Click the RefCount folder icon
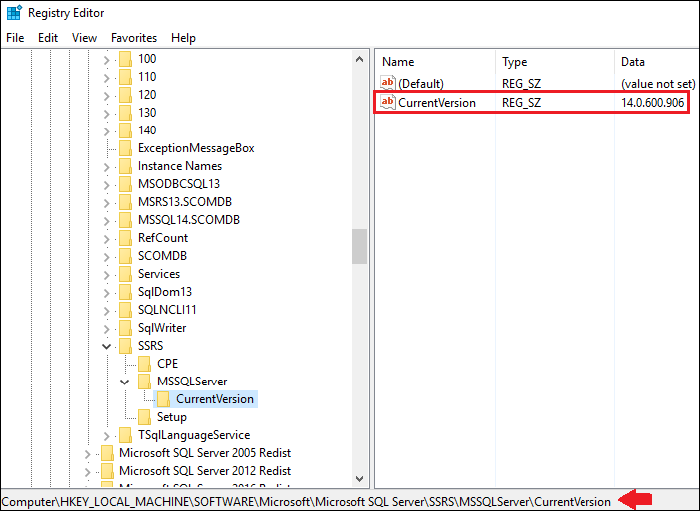Screen dimensions: 700x511 tap(125, 238)
